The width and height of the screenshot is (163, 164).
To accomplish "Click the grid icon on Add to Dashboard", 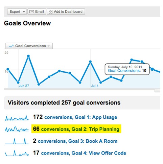I will [50, 11].
